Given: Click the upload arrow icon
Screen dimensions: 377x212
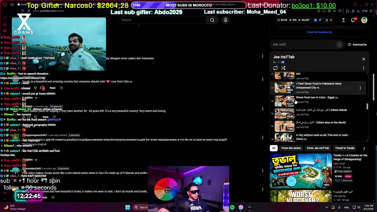Looking at the screenshot, I should [343, 20].
